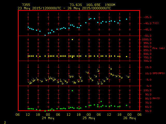Click the 950.0 pressure axis value

[147, 43]
